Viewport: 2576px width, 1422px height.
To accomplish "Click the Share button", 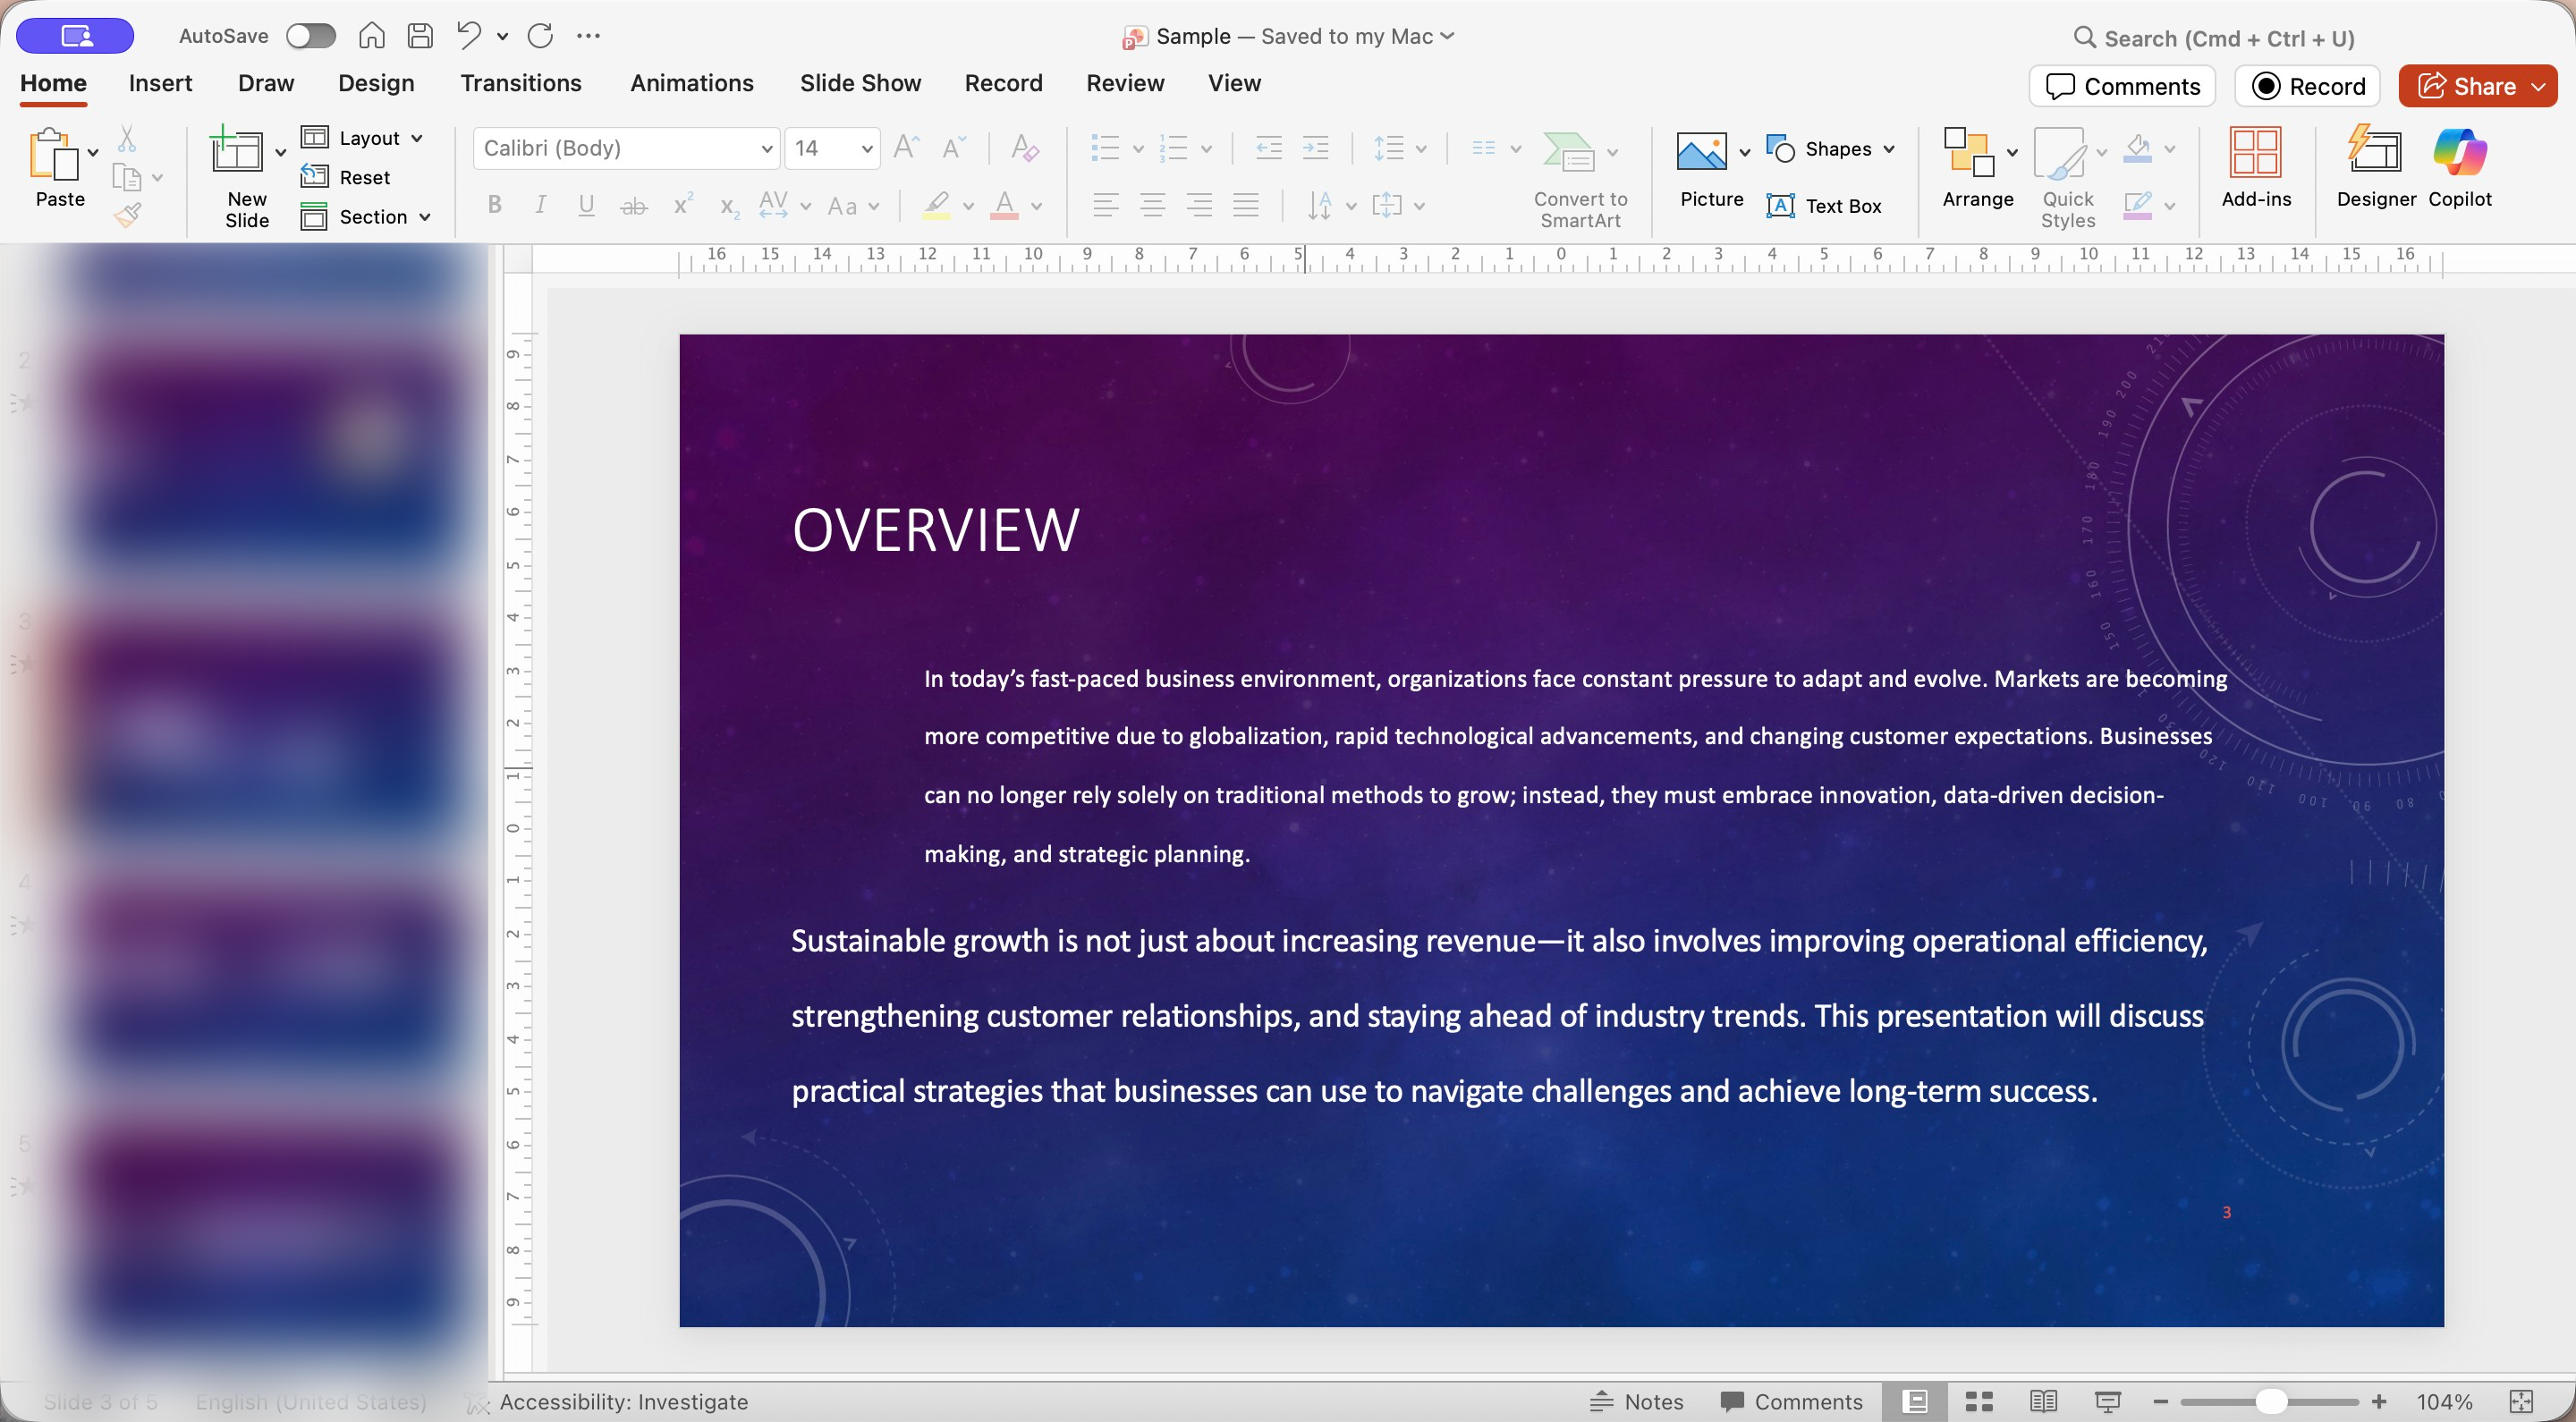I will (x=2465, y=86).
